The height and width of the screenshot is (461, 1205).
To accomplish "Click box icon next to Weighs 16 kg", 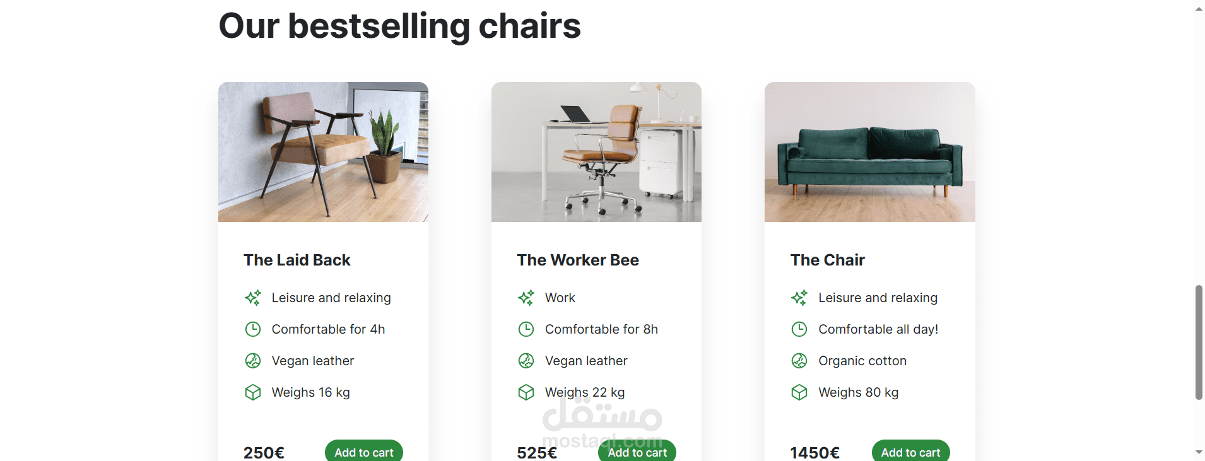I will point(253,392).
